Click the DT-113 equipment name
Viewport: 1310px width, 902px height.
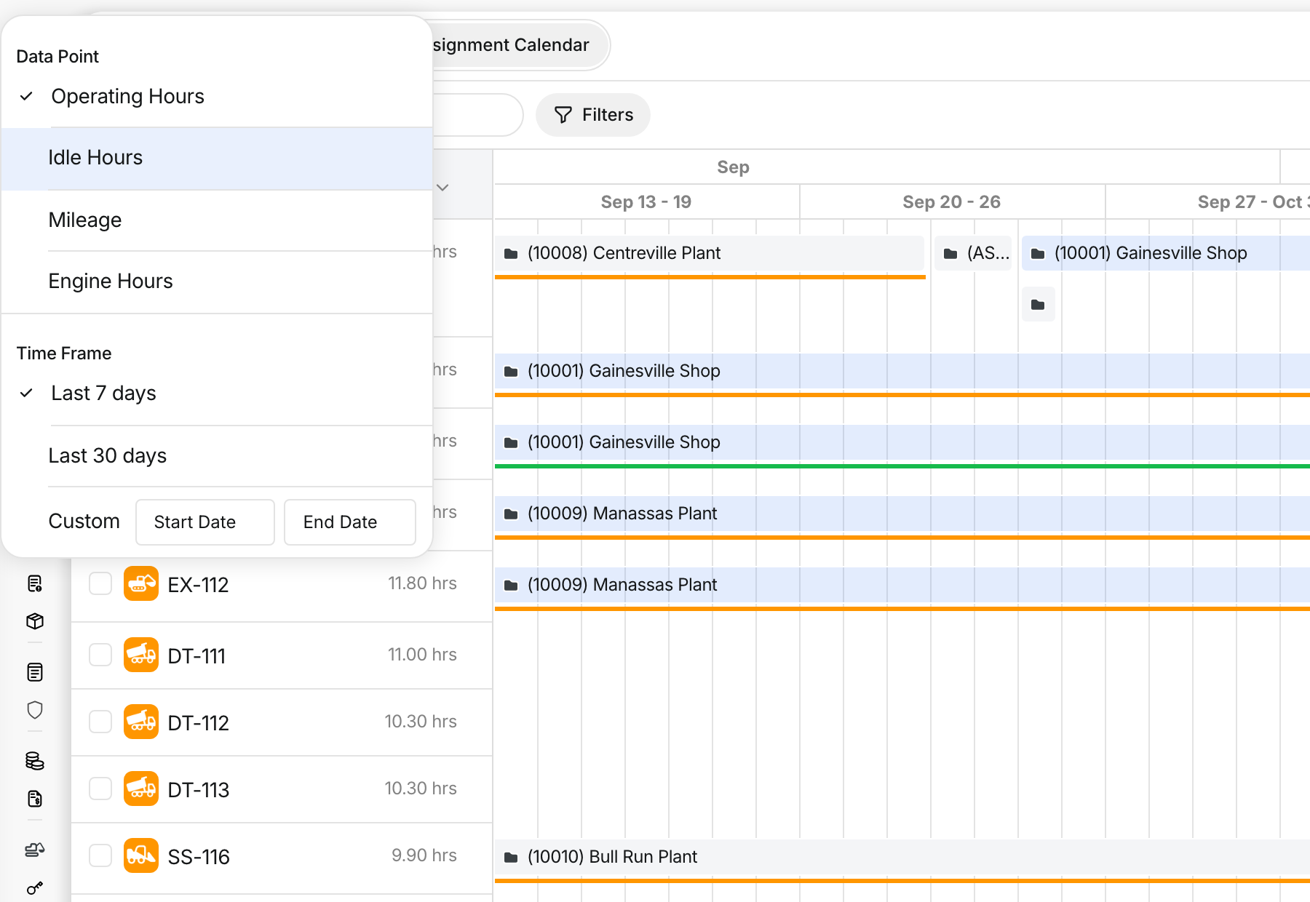(x=199, y=790)
